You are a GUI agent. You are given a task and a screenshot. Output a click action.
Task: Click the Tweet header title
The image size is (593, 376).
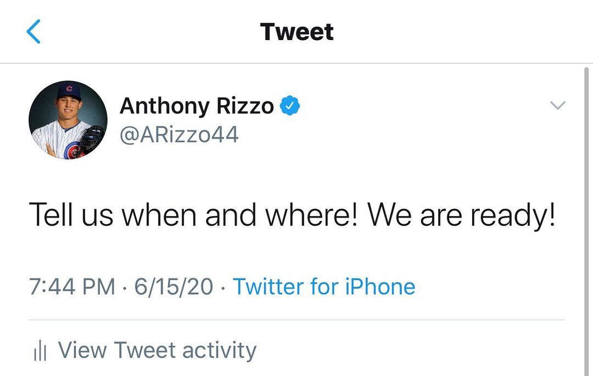pos(296,32)
